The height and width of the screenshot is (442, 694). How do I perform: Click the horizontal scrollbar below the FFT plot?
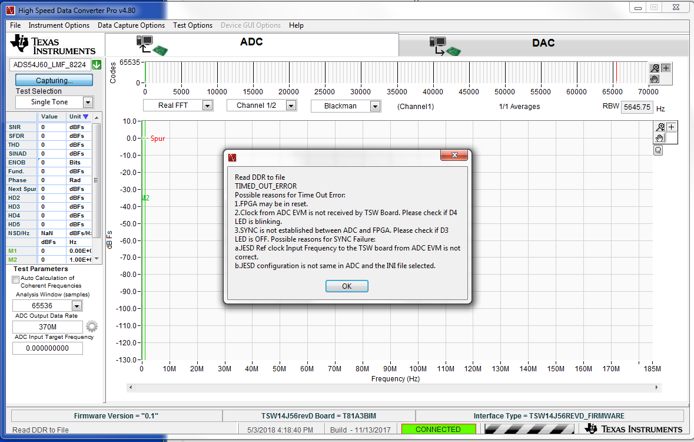pos(394,387)
